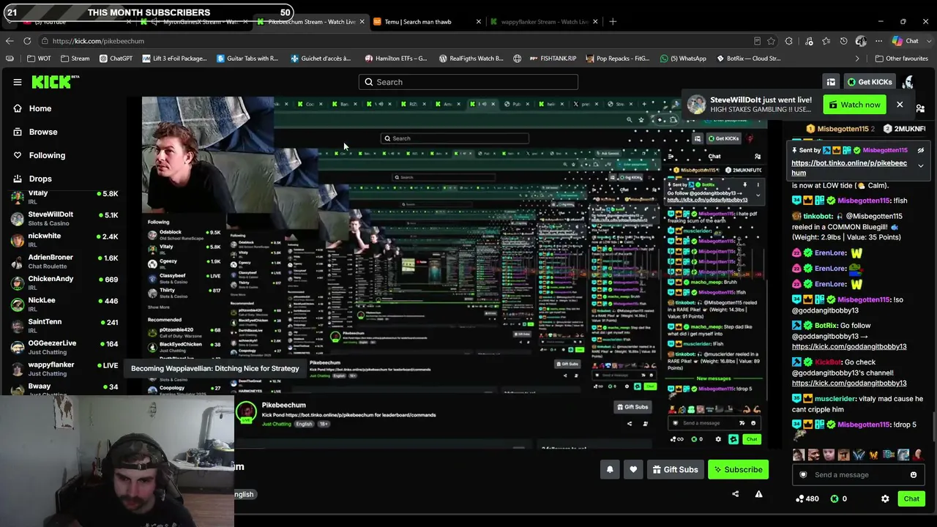Open the Guitar Tabs bookmark
Screen dimensions: 937x527
tap(247, 59)
